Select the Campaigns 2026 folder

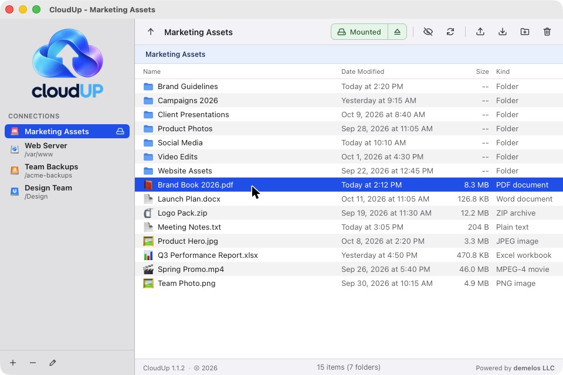pos(348,100)
